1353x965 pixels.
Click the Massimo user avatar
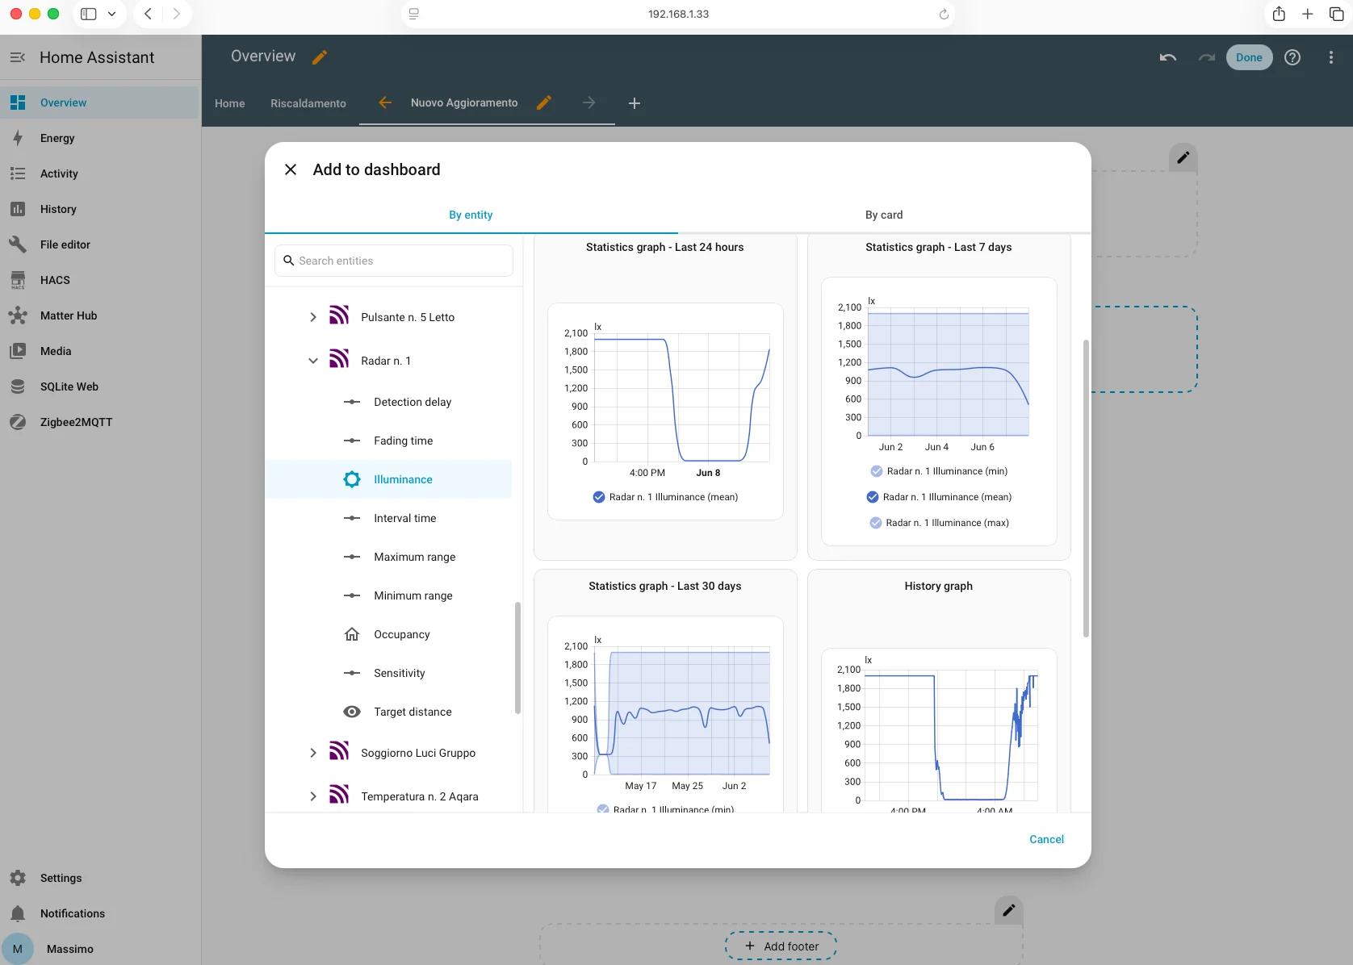[18, 949]
